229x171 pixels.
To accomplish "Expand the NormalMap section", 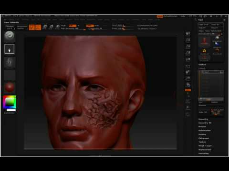I will point(204,153).
